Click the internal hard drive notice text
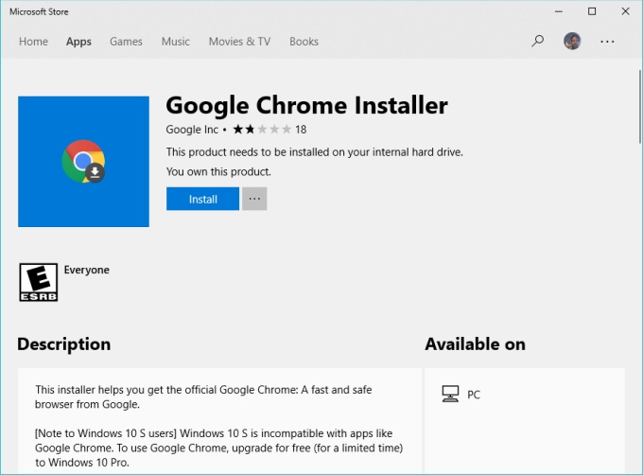This screenshot has height=475, width=643. (x=315, y=152)
